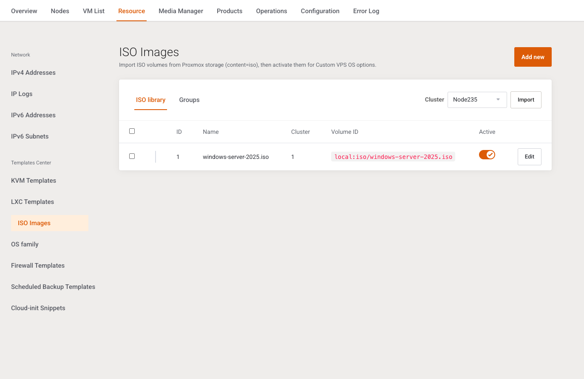Navigate to KVM Templates
The width and height of the screenshot is (584, 379).
(34, 181)
